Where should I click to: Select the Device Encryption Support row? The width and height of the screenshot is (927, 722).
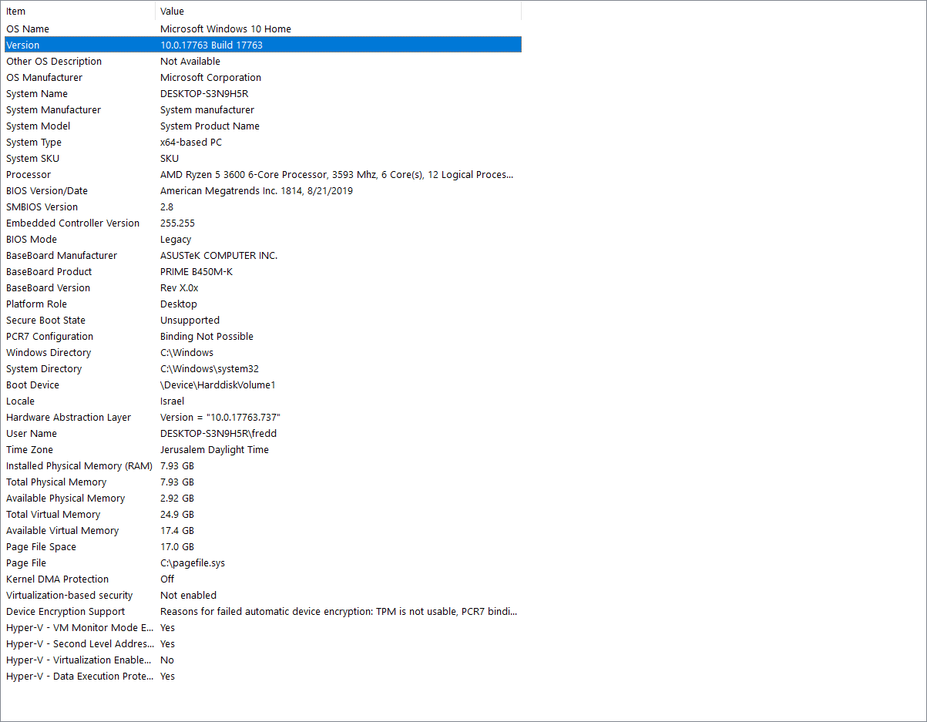point(263,612)
